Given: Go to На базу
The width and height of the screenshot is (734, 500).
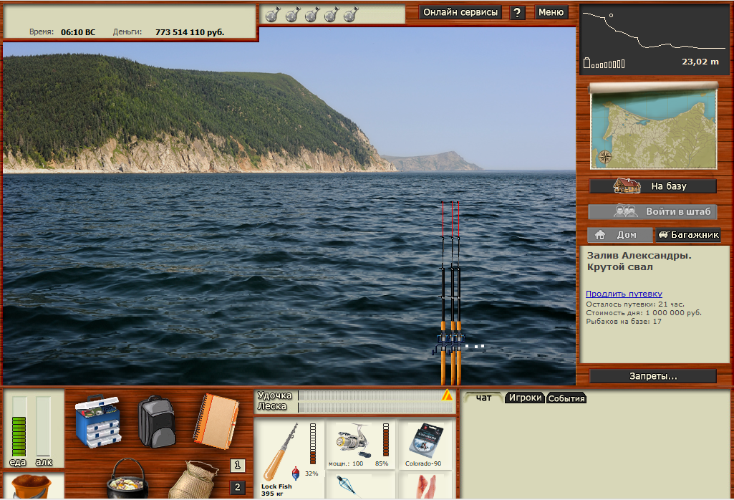Looking at the screenshot, I should tap(653, 186).
